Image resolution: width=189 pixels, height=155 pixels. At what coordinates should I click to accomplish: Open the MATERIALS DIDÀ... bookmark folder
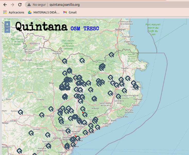click(x=44, y=12)
